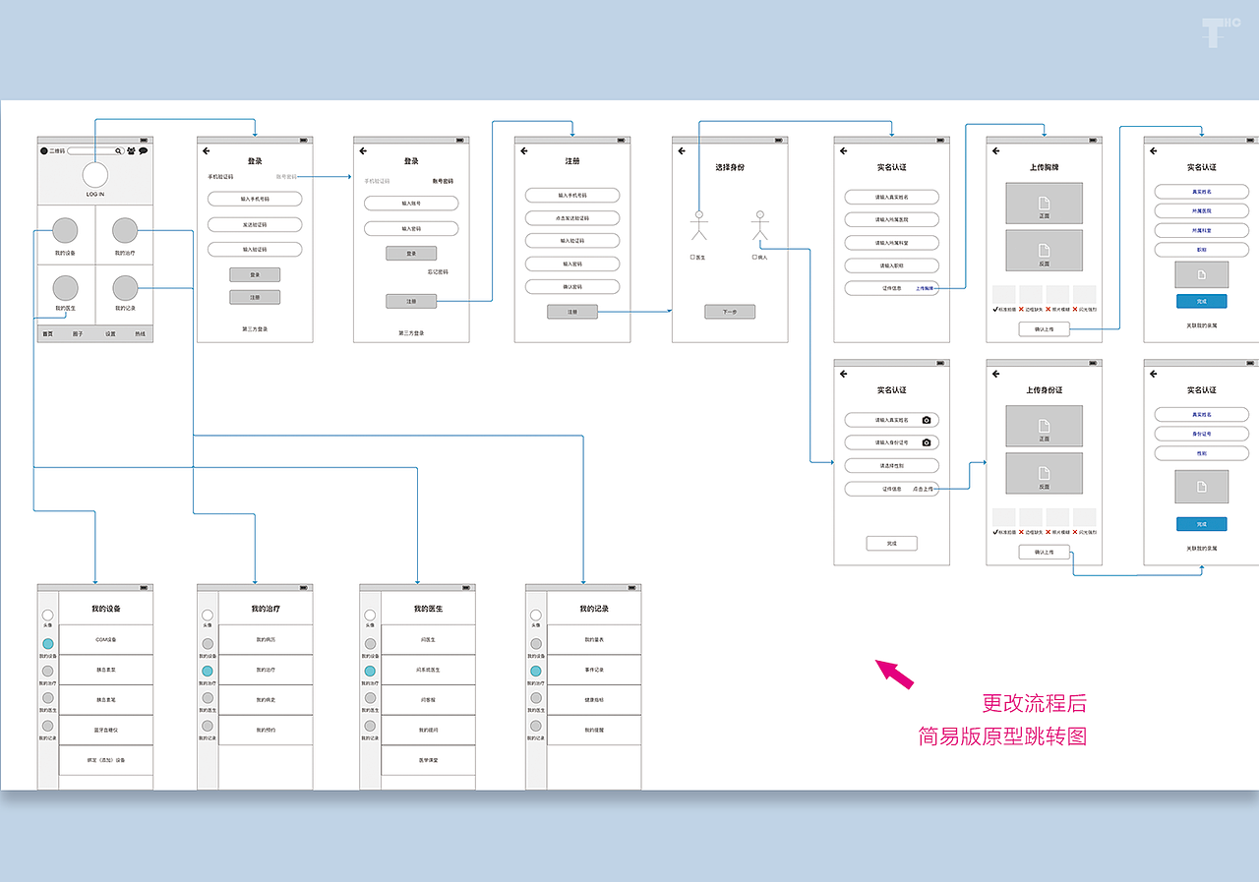
Task: Switch to 设置 tab in home bottom bar
Action: click(110, 334)
